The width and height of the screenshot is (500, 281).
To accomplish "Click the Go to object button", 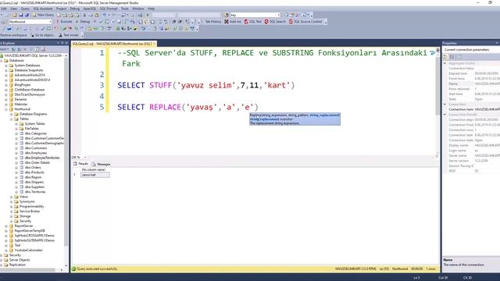I will 43,35.
